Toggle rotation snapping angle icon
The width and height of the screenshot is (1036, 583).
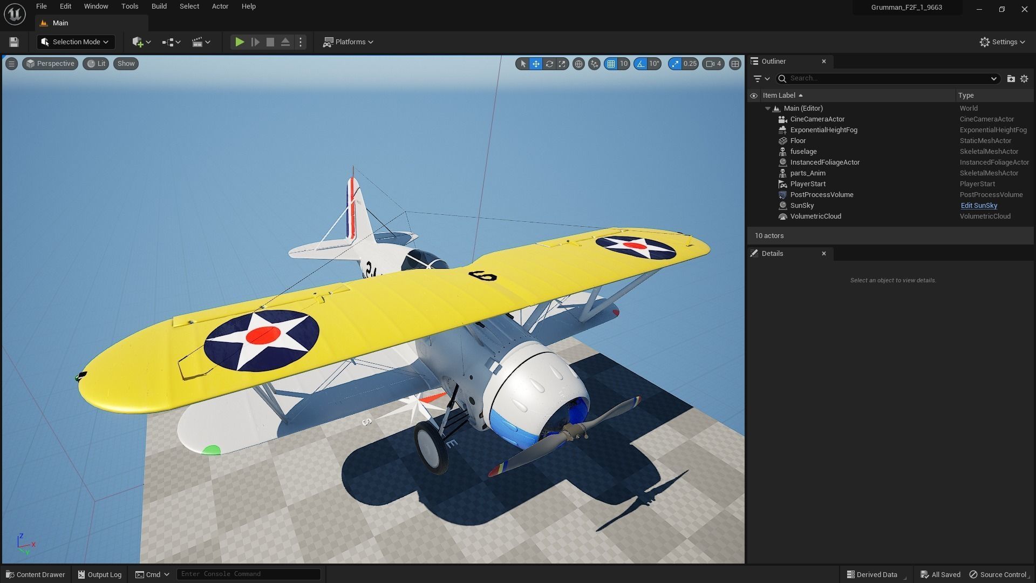click(x=640, y=64)
